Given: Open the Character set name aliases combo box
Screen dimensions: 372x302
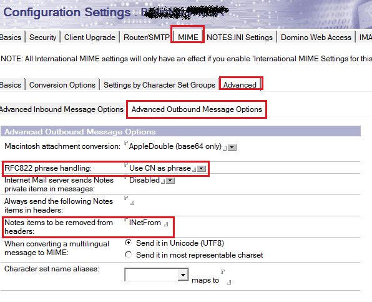Looking at the screenshot, I should (156, 274).
